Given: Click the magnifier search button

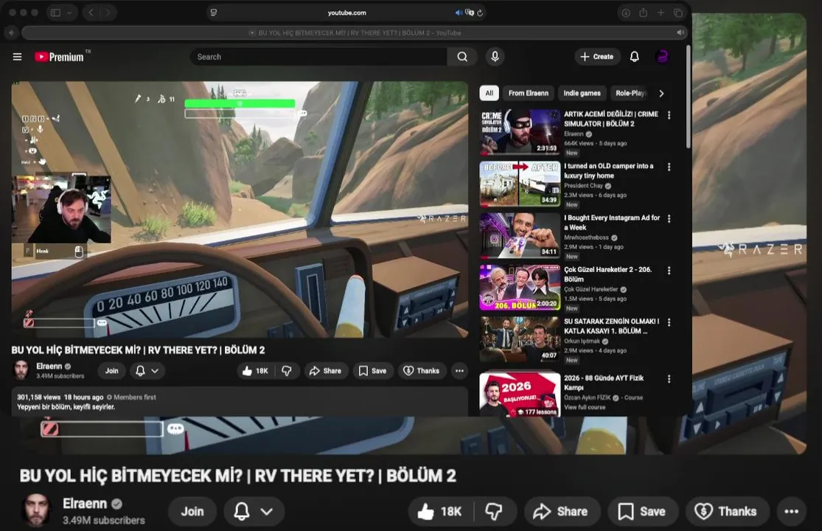Looking at the screenshot, I should pyautogui.click(x=461, y=57).
